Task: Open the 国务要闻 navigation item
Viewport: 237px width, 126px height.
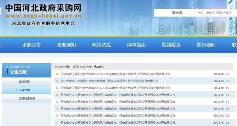Action: click(x=206, y=45)
